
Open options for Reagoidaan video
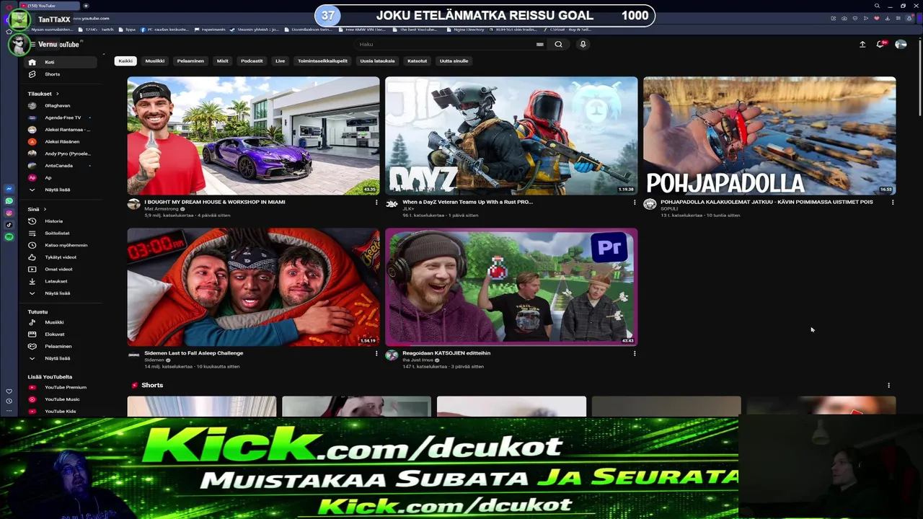point(635,353)
